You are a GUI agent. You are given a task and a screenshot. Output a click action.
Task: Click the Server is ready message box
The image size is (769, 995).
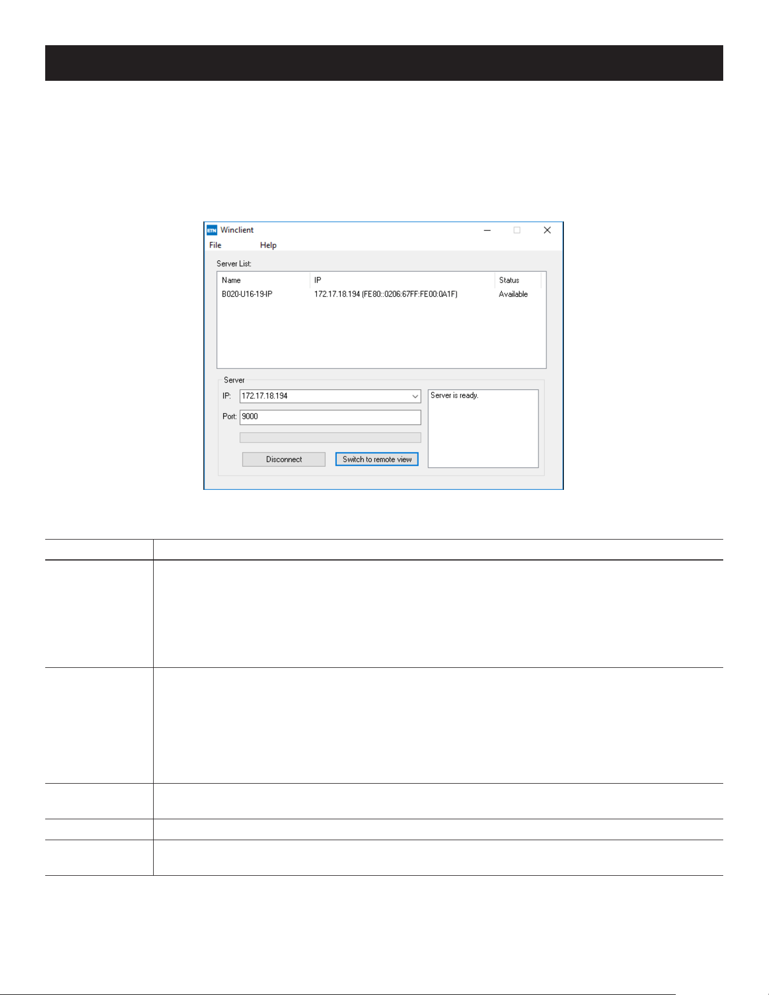click(483, 428)
